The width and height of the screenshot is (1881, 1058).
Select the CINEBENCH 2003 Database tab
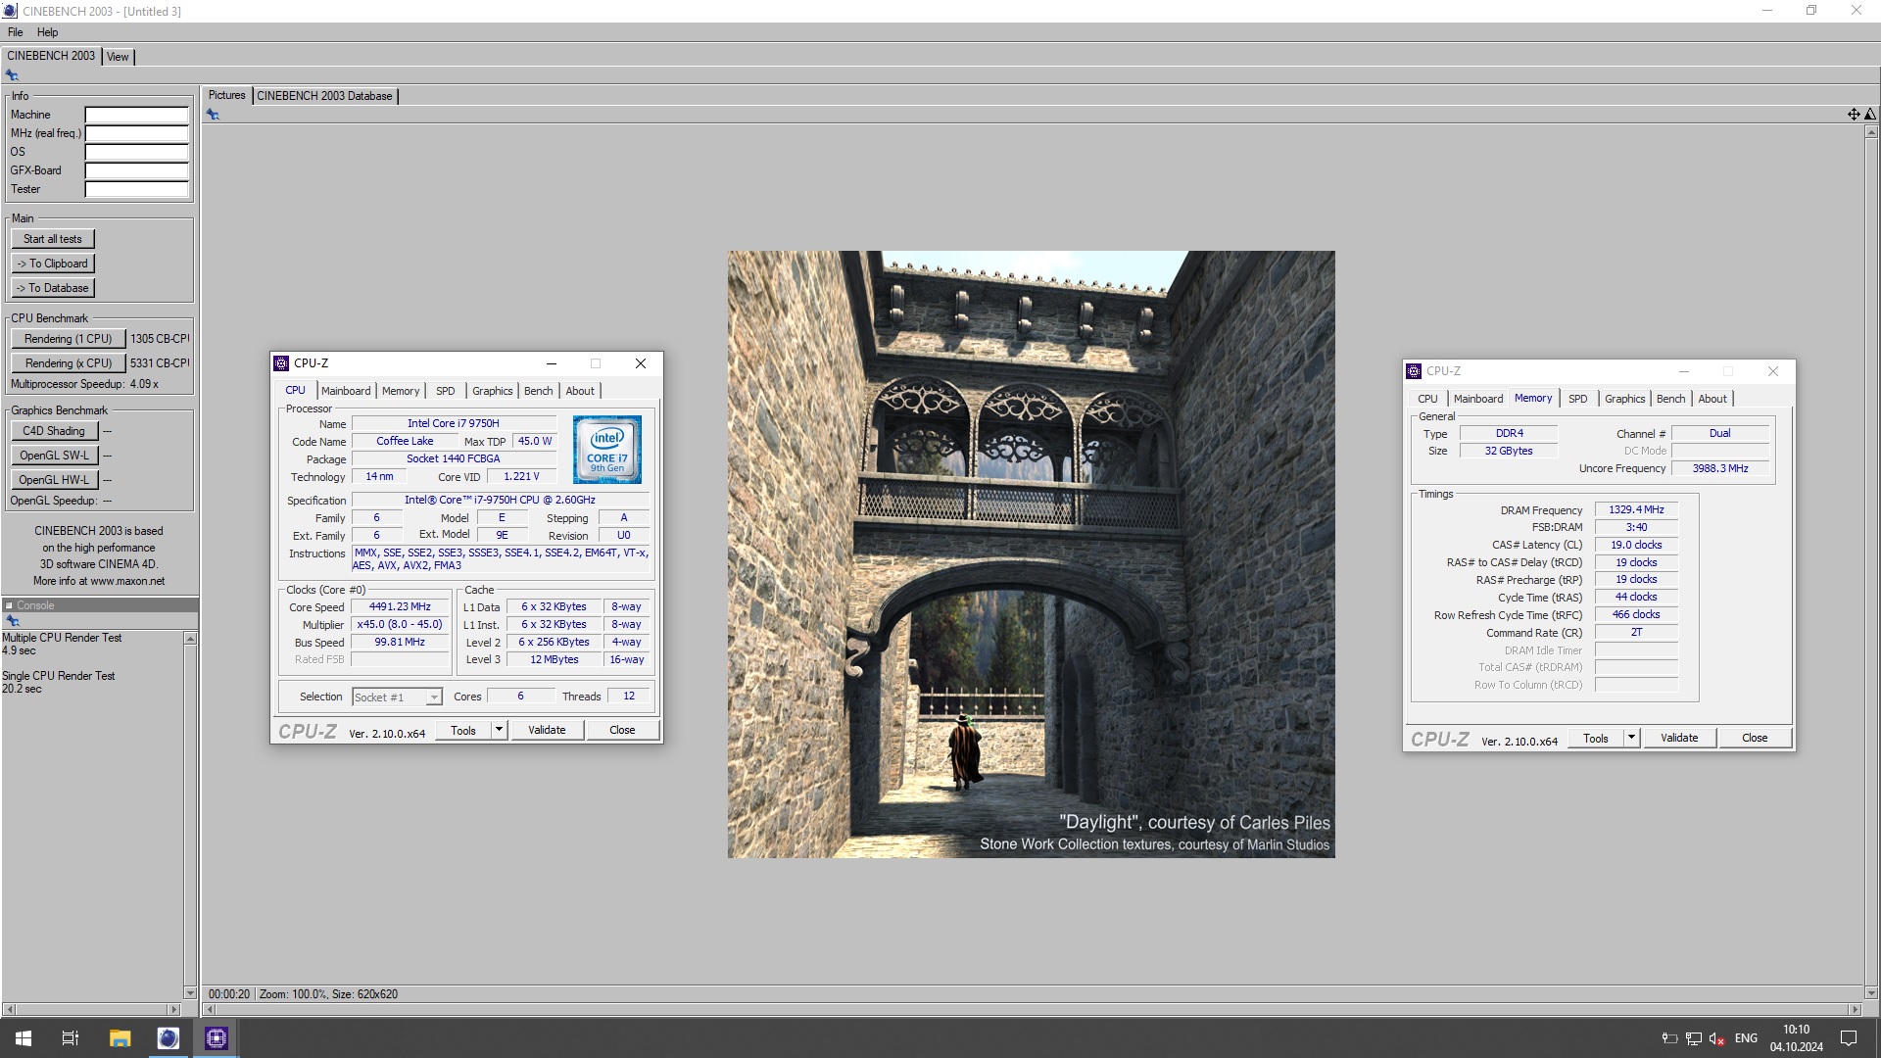click(x=325, y=96)
